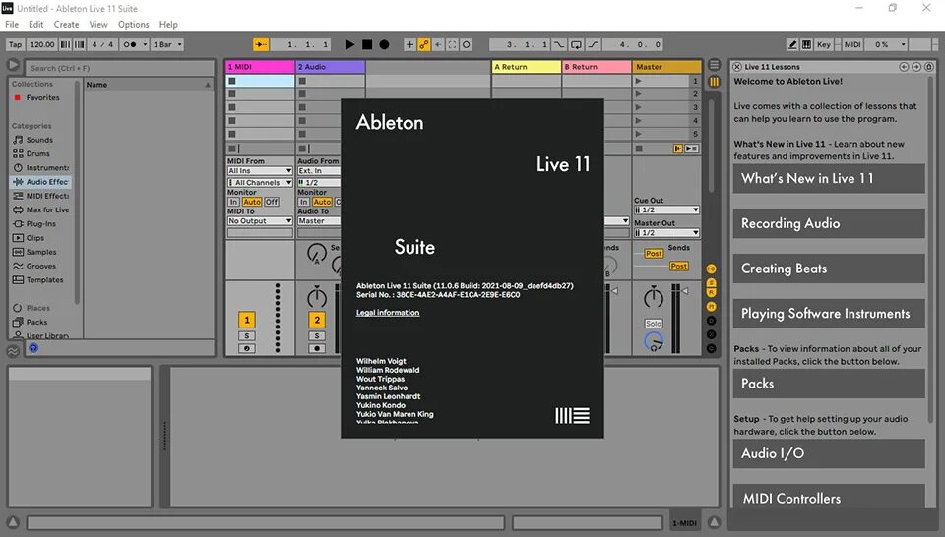945x537 pixels.
Task: Set MIDI track Monitor to Off
Action: click(x=272, y=202)
